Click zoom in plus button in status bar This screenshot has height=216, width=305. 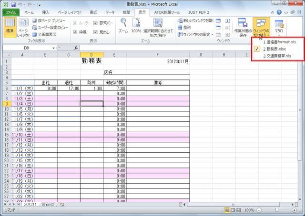tap(295, 210)
